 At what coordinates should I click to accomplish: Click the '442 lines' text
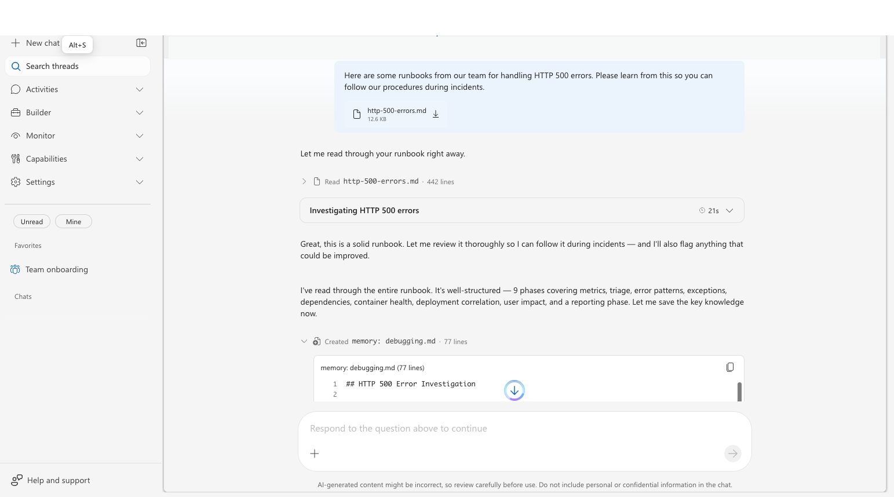coord(440,182)
